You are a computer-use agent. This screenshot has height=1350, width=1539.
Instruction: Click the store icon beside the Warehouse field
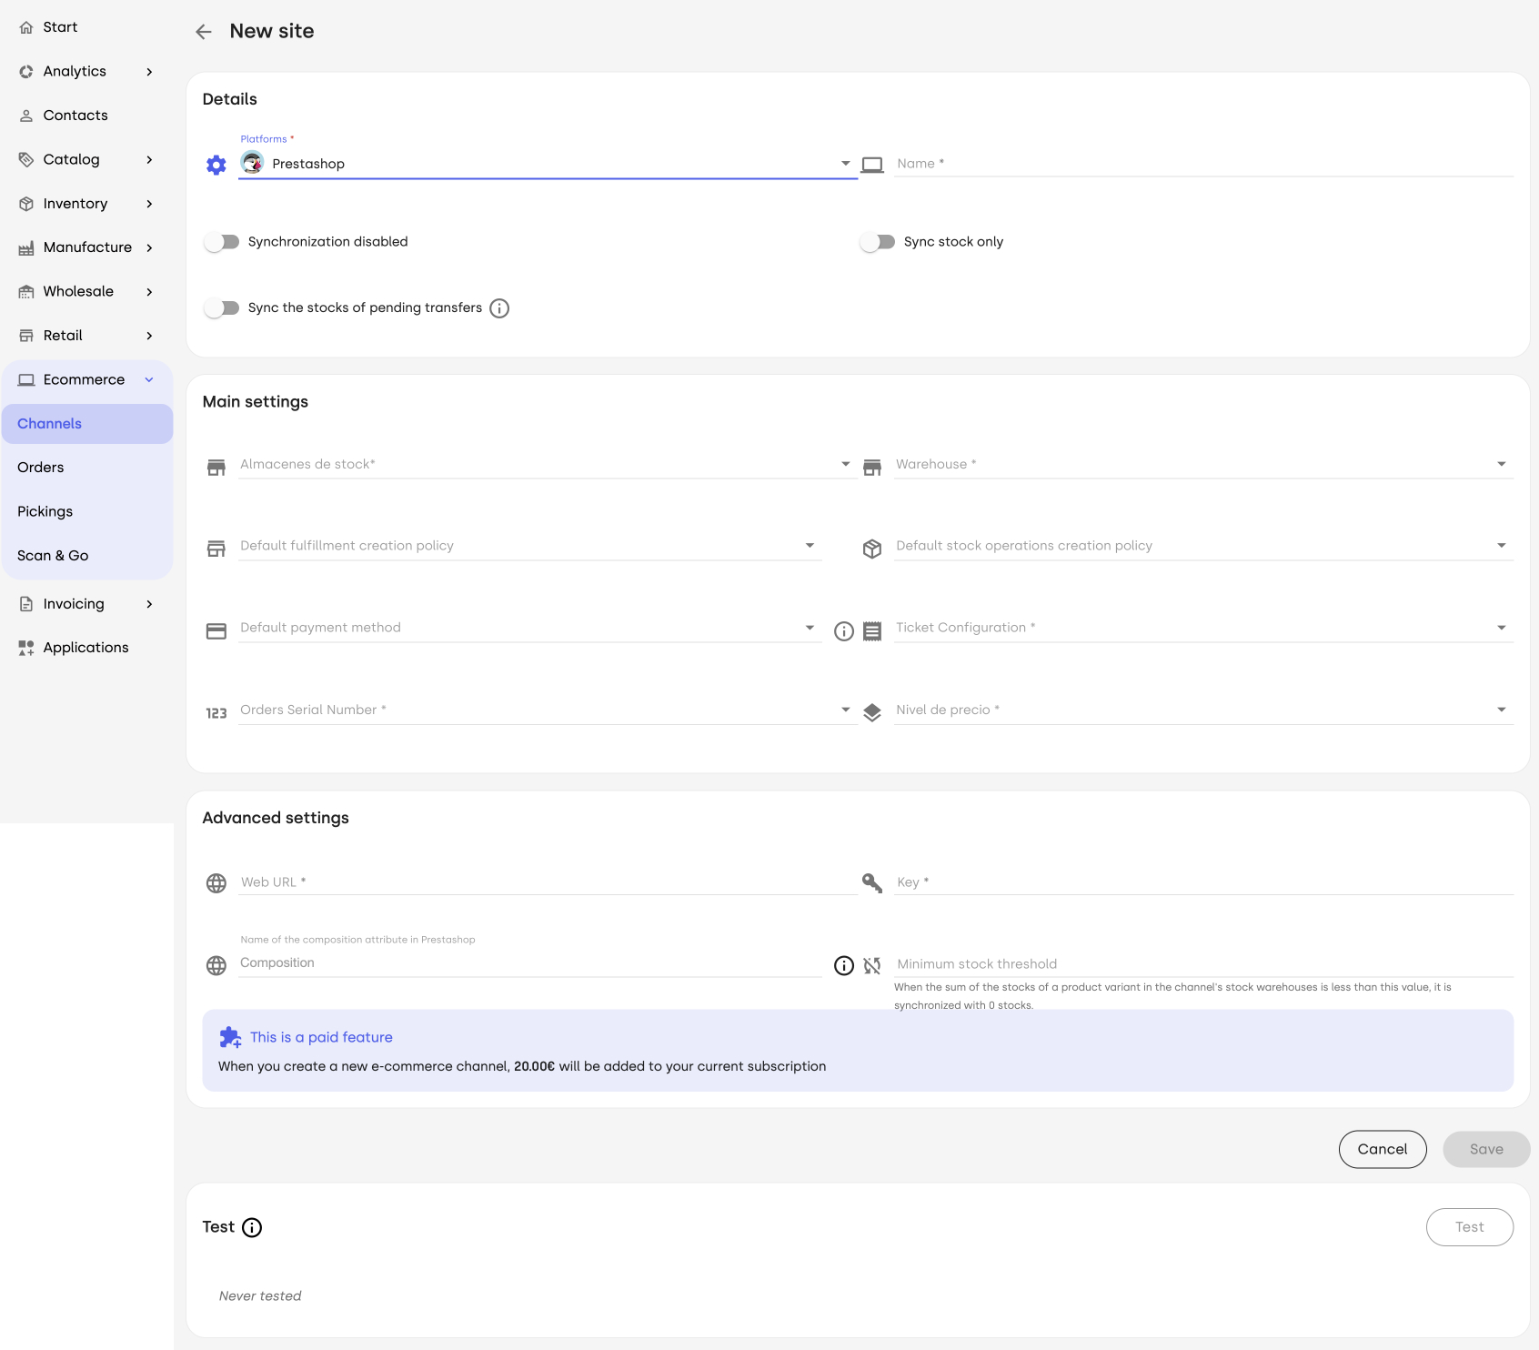coord(872,467)
